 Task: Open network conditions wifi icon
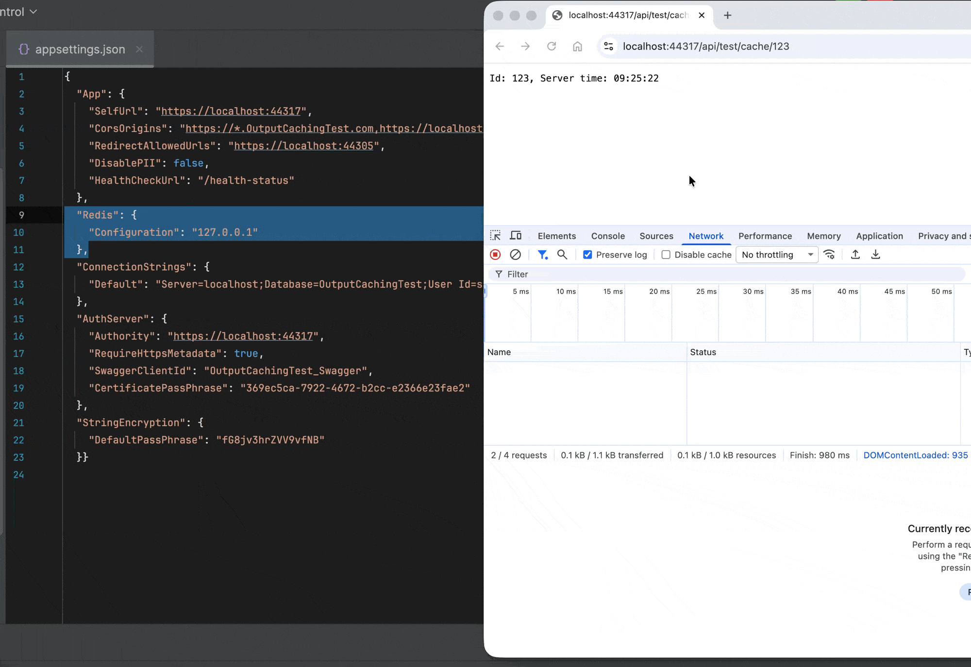point(829,255)
